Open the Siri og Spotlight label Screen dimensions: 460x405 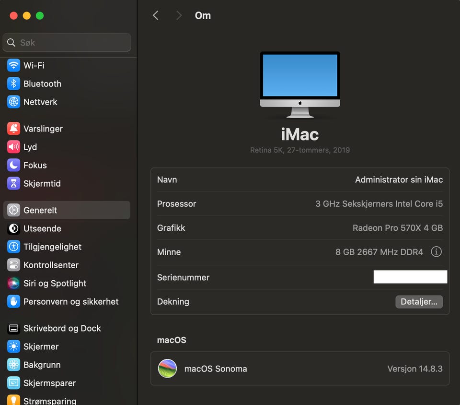55,283
